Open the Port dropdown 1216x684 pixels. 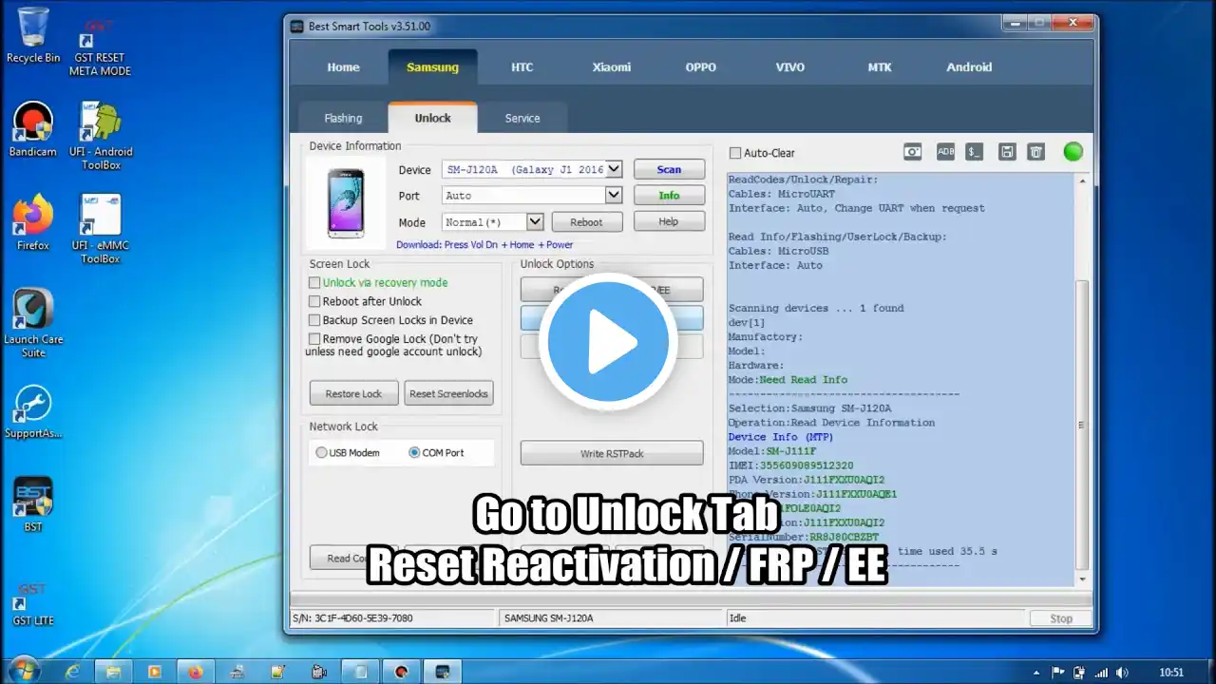pos(614,195)
